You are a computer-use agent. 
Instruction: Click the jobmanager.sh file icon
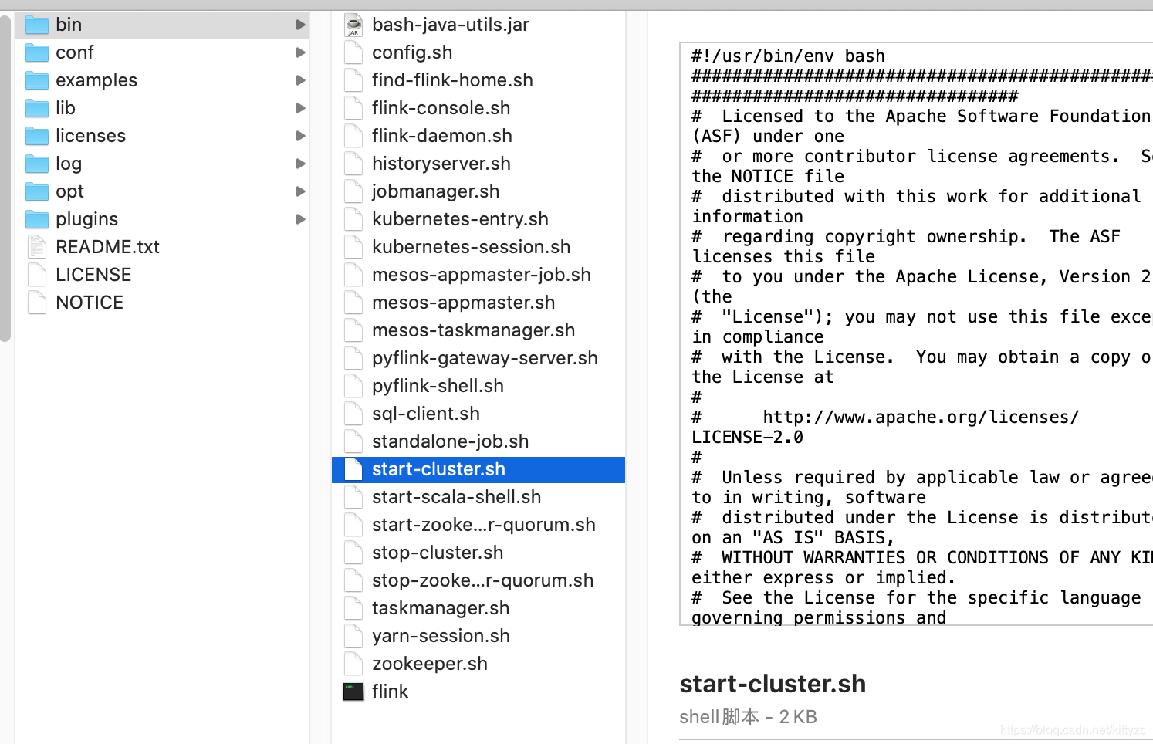353,191
